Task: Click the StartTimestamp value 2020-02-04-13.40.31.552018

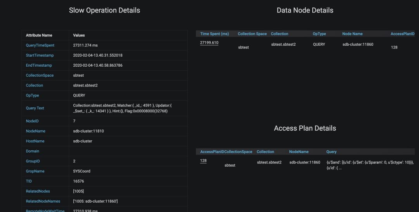Action: (x=97, y=55)
